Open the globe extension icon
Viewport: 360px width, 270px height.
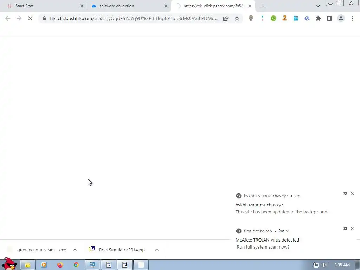click(x=307, y=18)
